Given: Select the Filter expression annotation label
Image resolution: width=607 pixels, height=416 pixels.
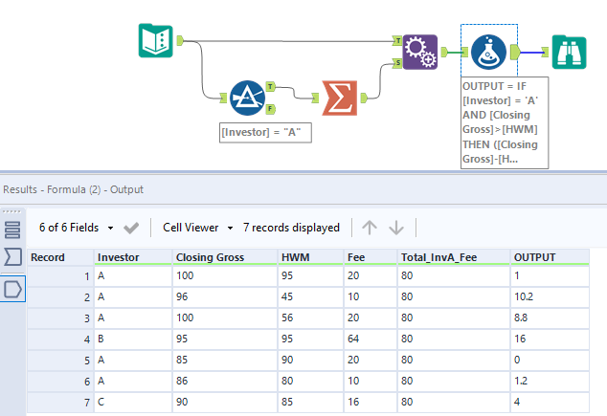Looking at the screenshot, I should (x=265, y=132).
